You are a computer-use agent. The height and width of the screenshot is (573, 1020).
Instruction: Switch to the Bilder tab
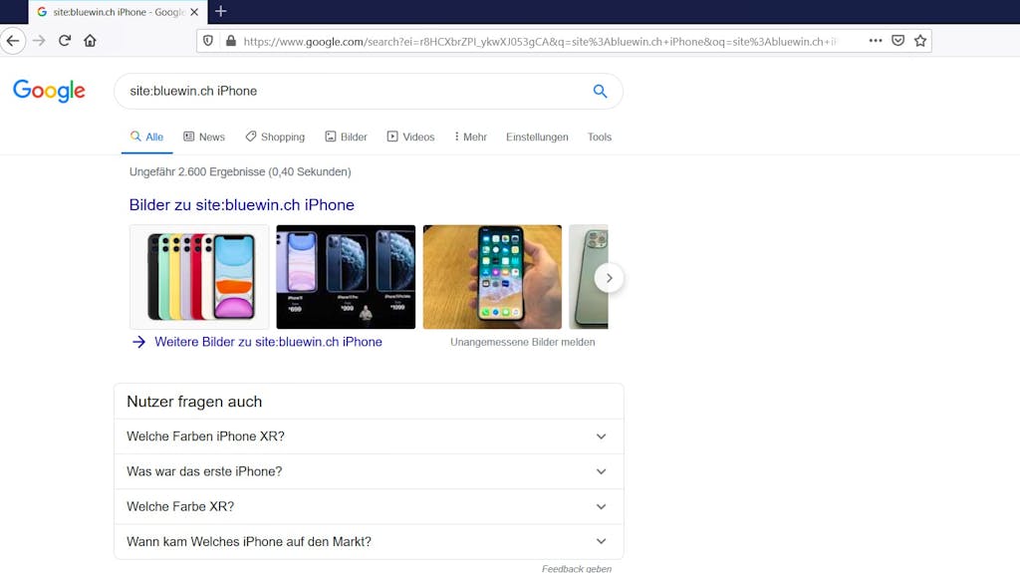(x=346, y=137)
